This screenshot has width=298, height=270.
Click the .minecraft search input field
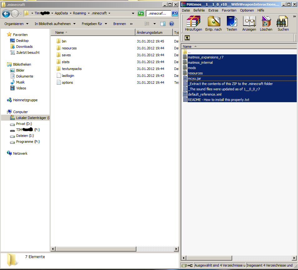point(158,13)
